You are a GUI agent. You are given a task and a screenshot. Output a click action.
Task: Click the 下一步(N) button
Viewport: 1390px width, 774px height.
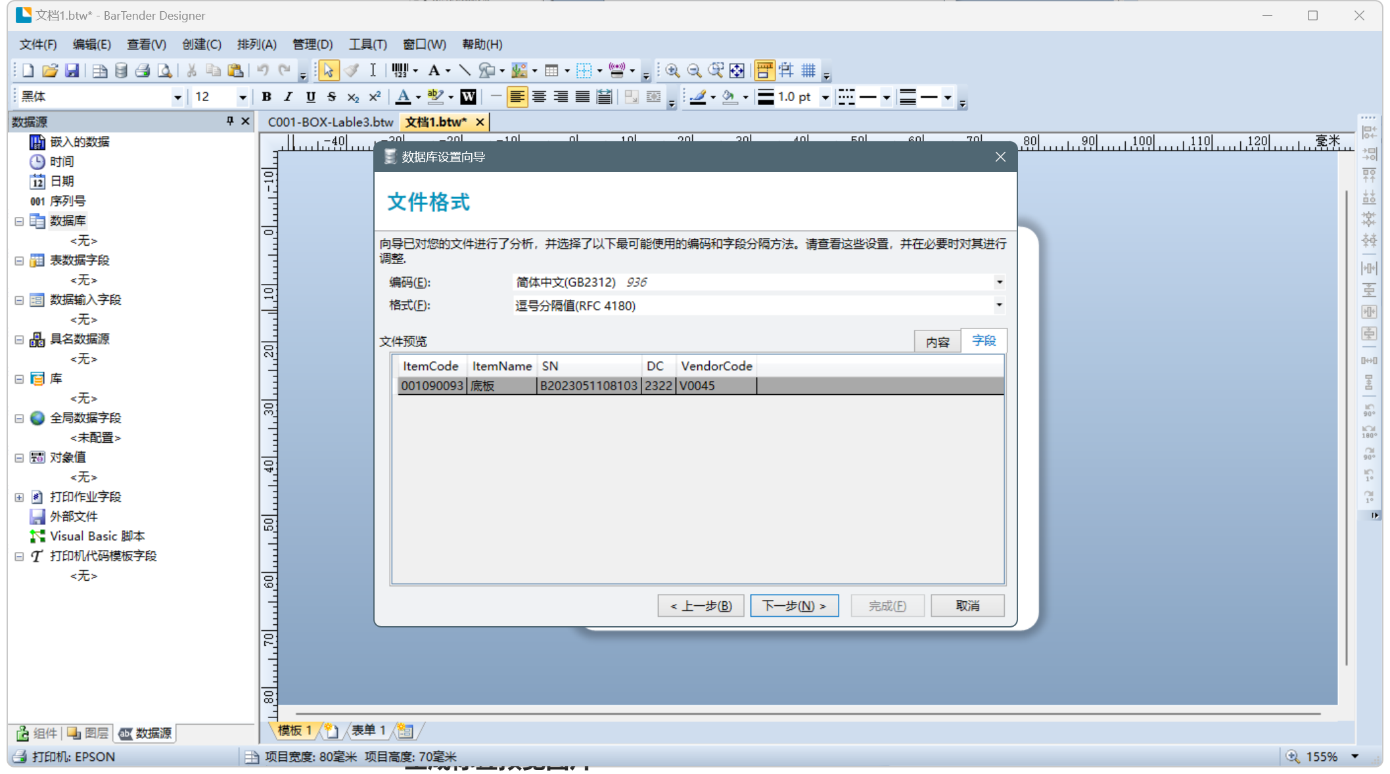tap(794, 606)
